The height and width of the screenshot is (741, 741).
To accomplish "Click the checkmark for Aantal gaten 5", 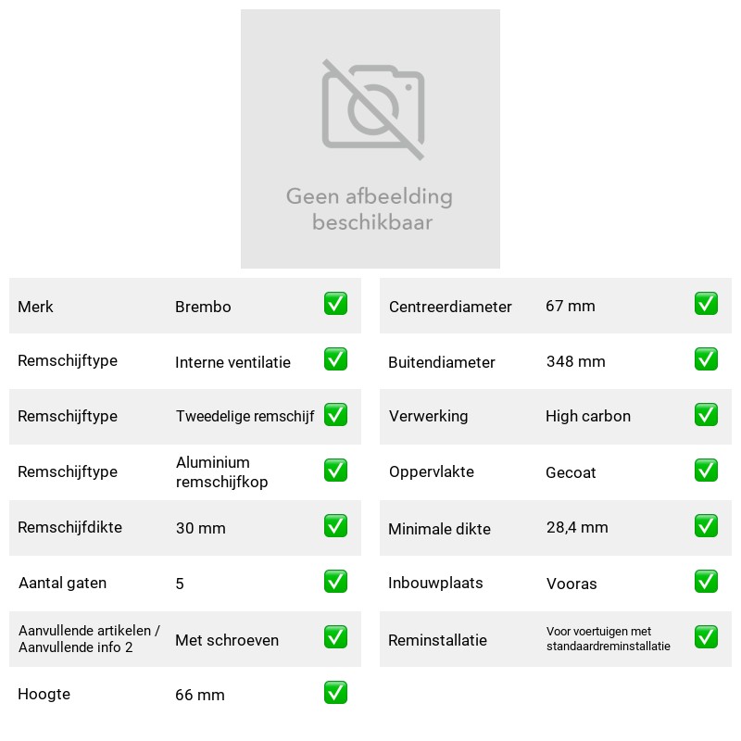I will [335, 582].
